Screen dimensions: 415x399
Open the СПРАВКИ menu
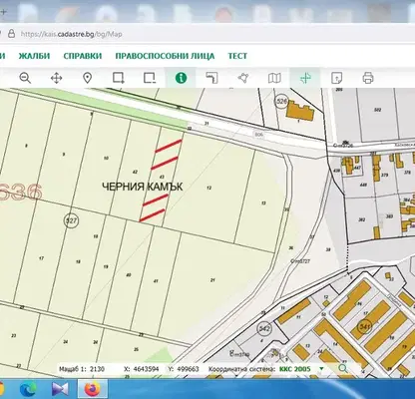83,56
